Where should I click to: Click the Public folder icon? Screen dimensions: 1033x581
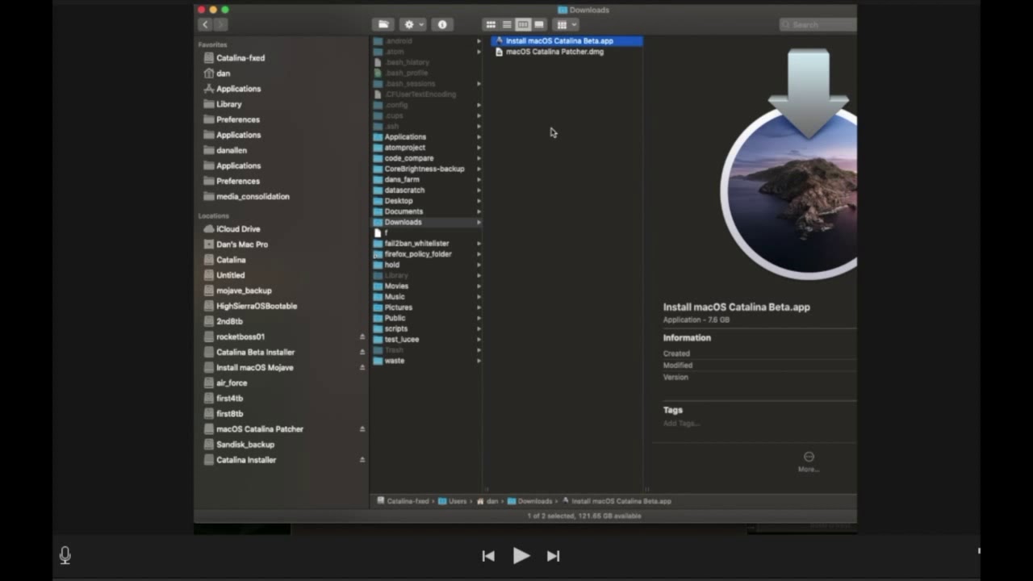378,318
